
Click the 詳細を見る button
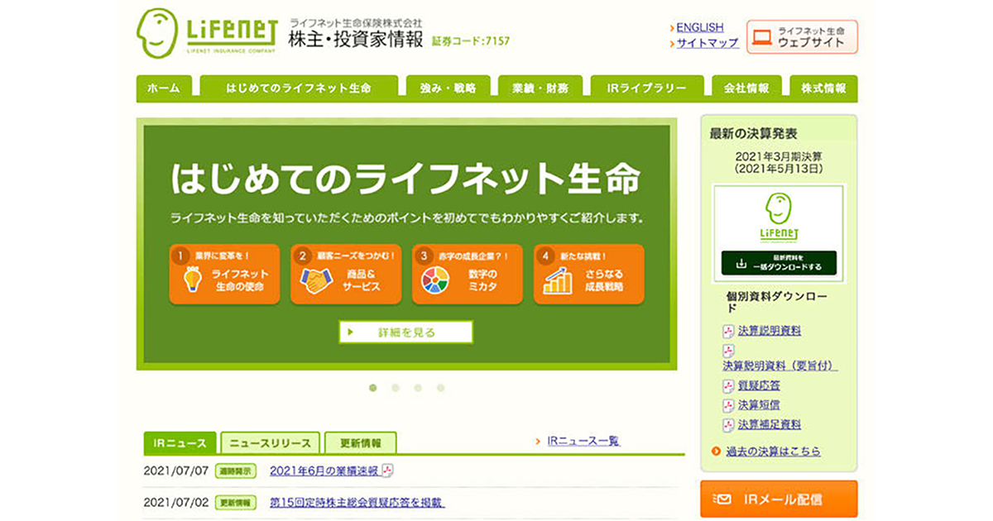tap(405, 332)
